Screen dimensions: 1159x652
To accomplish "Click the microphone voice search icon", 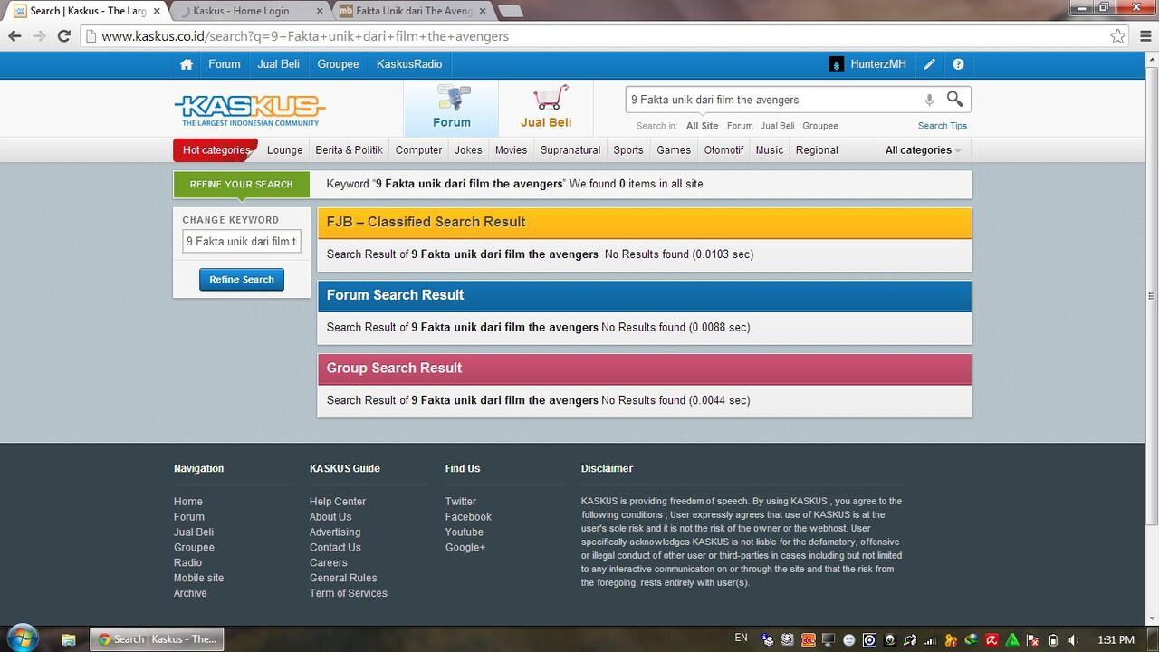I will (929, 100).
